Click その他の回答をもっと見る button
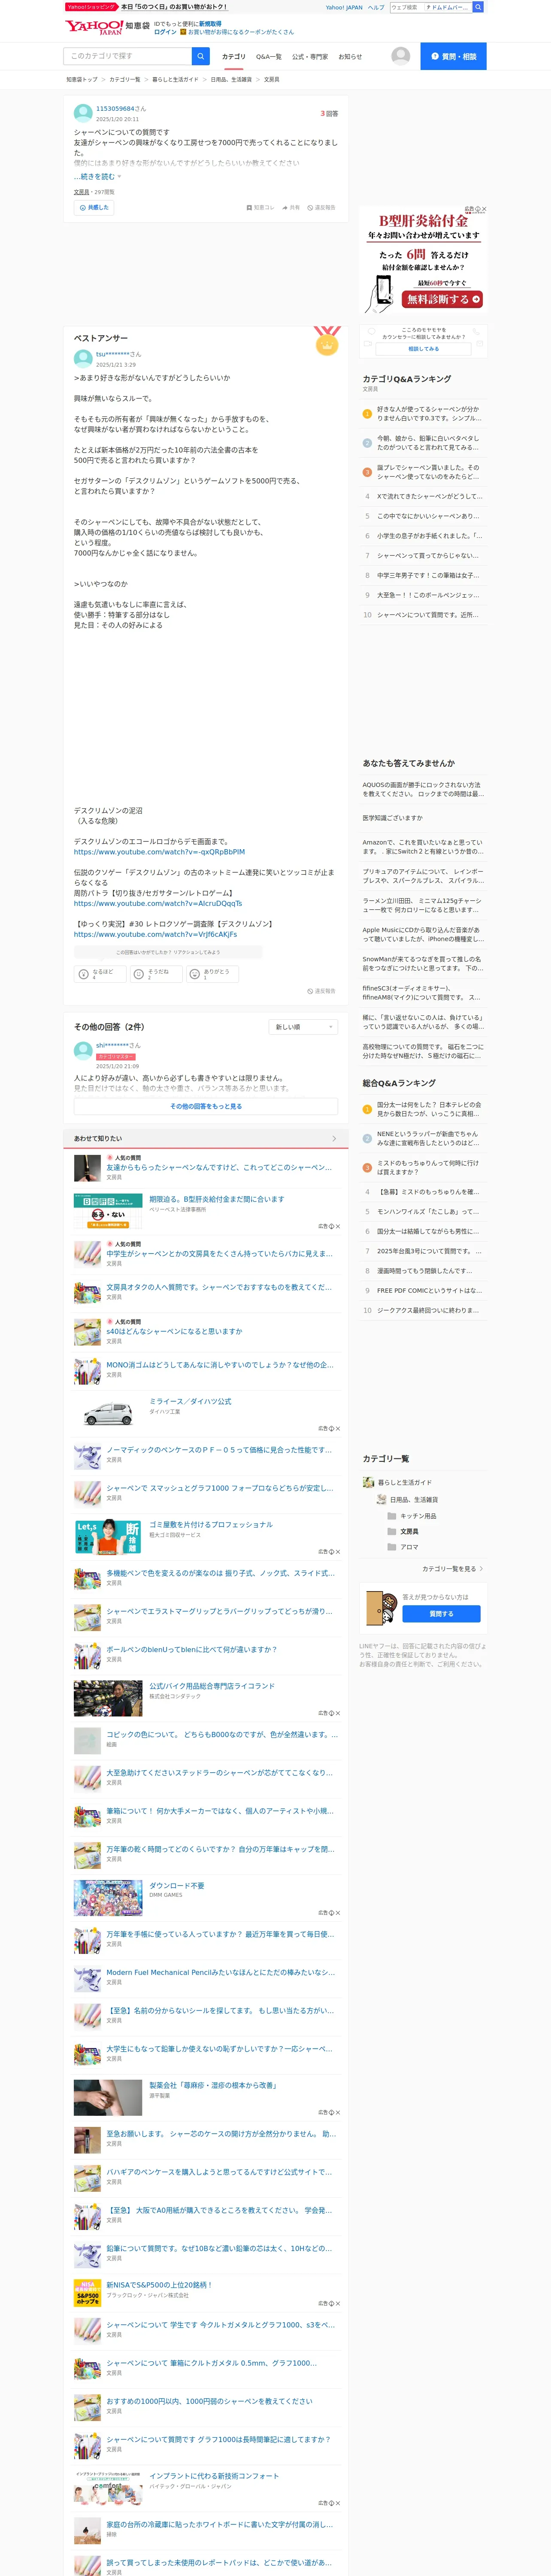This screenshot has width=551, height=2576. pos(206,1107)
